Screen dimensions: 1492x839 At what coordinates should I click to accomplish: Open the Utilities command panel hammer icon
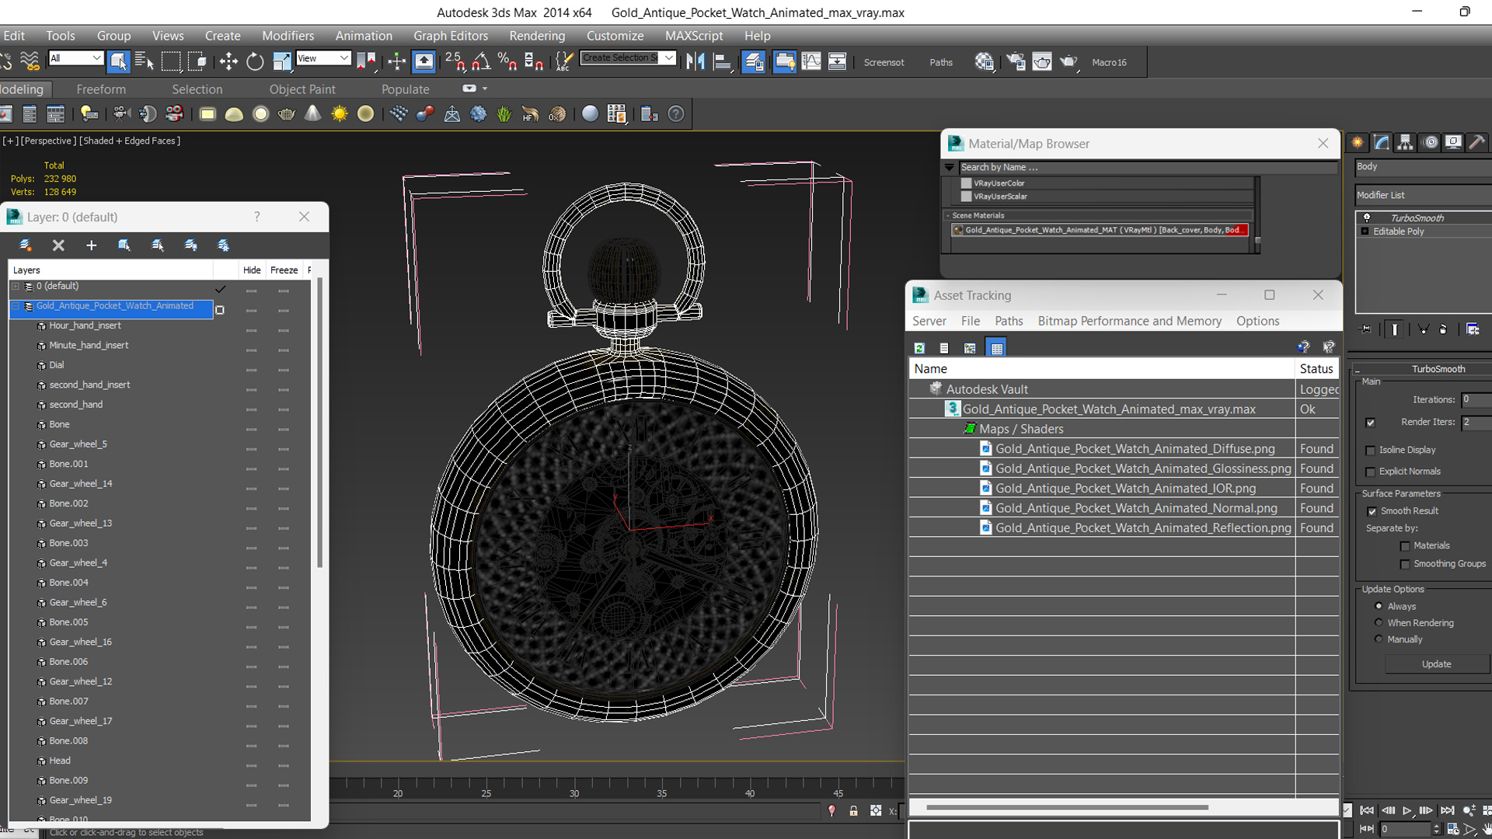click(x=1477, y=142)
